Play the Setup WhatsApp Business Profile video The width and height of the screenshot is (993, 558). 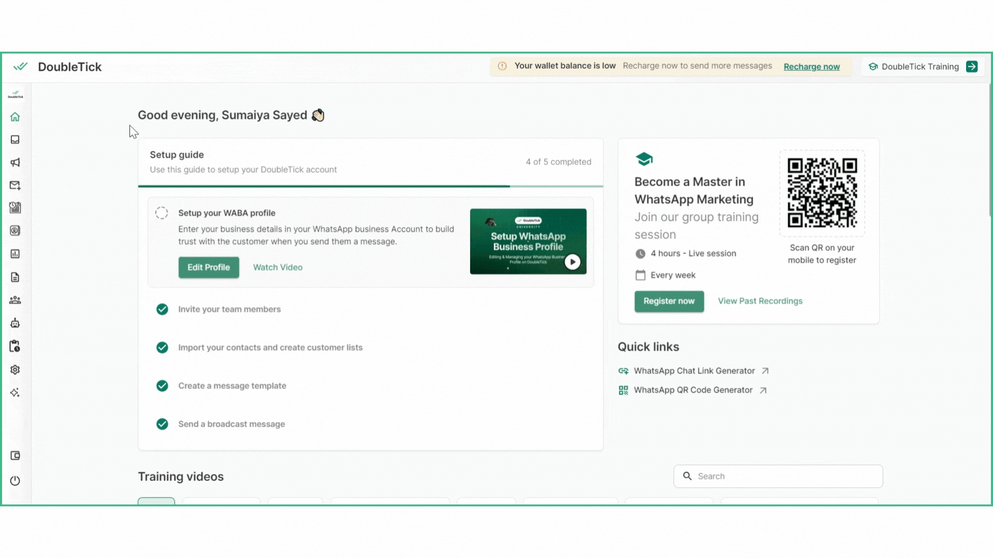[x=572, y=262]
